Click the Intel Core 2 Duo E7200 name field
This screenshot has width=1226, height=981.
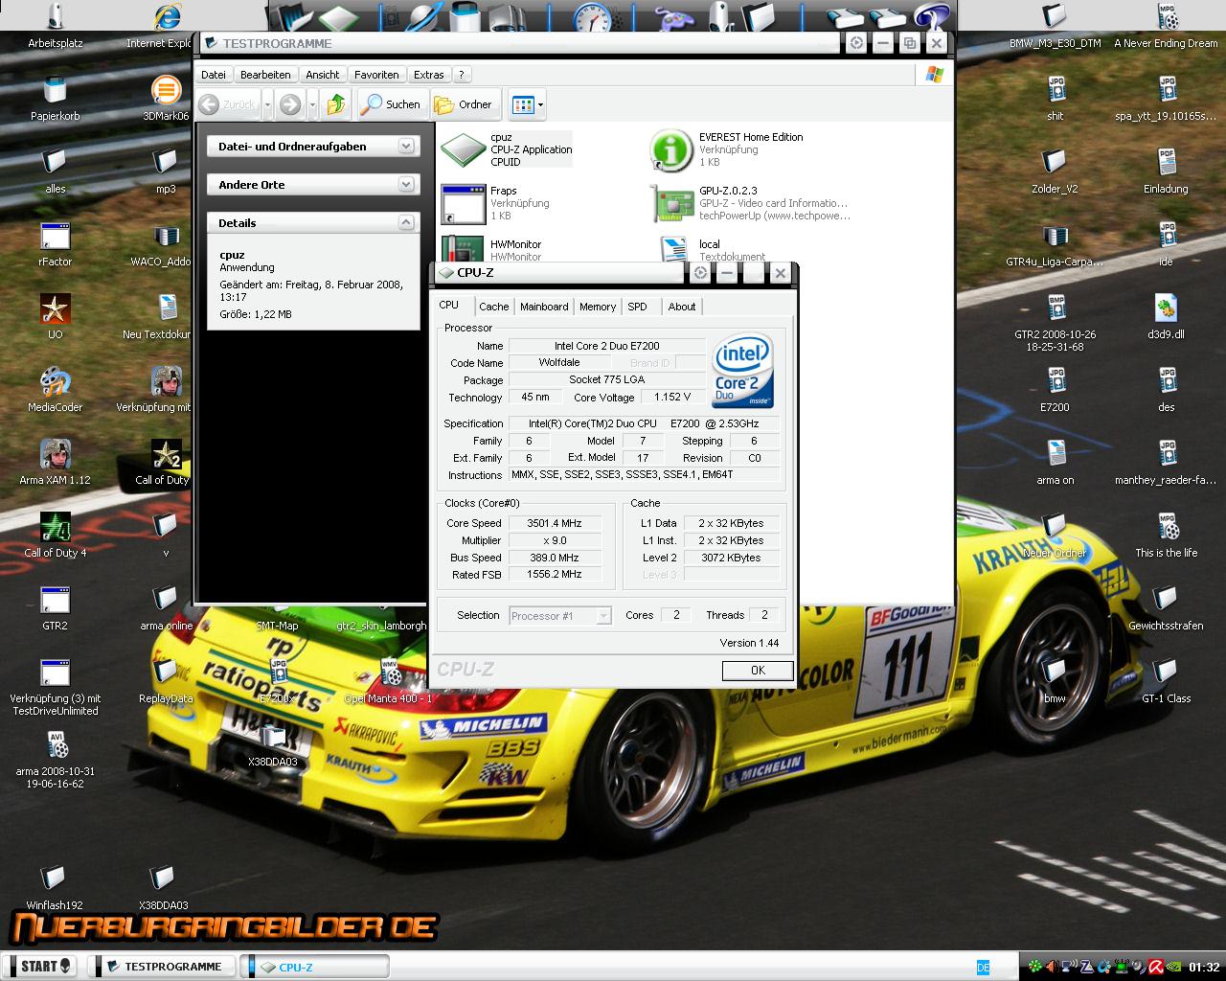pos(606,346)
